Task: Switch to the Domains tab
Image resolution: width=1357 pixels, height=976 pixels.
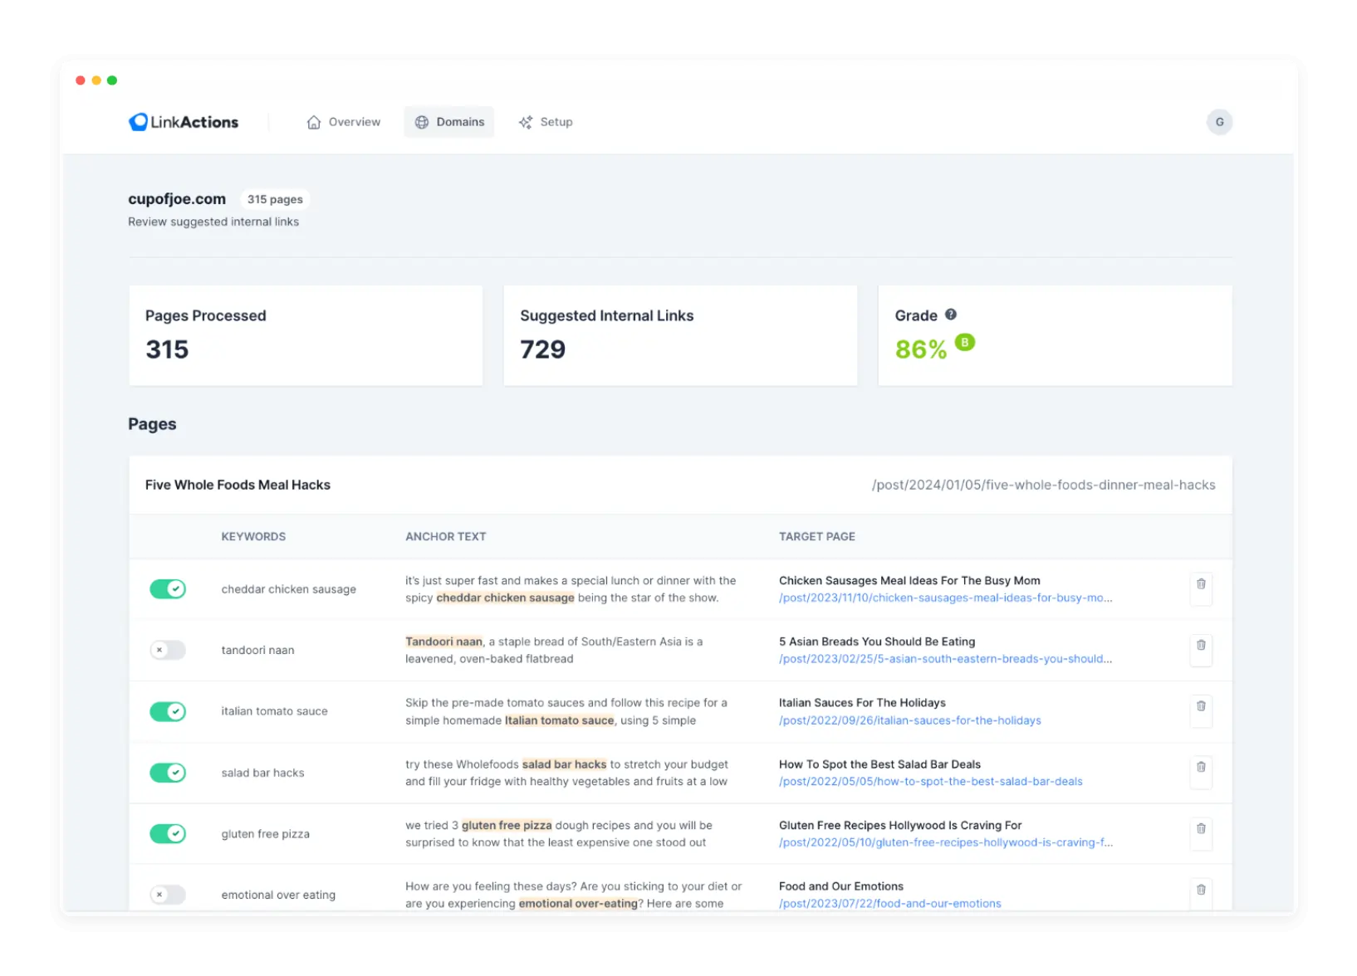Action: 449,122
